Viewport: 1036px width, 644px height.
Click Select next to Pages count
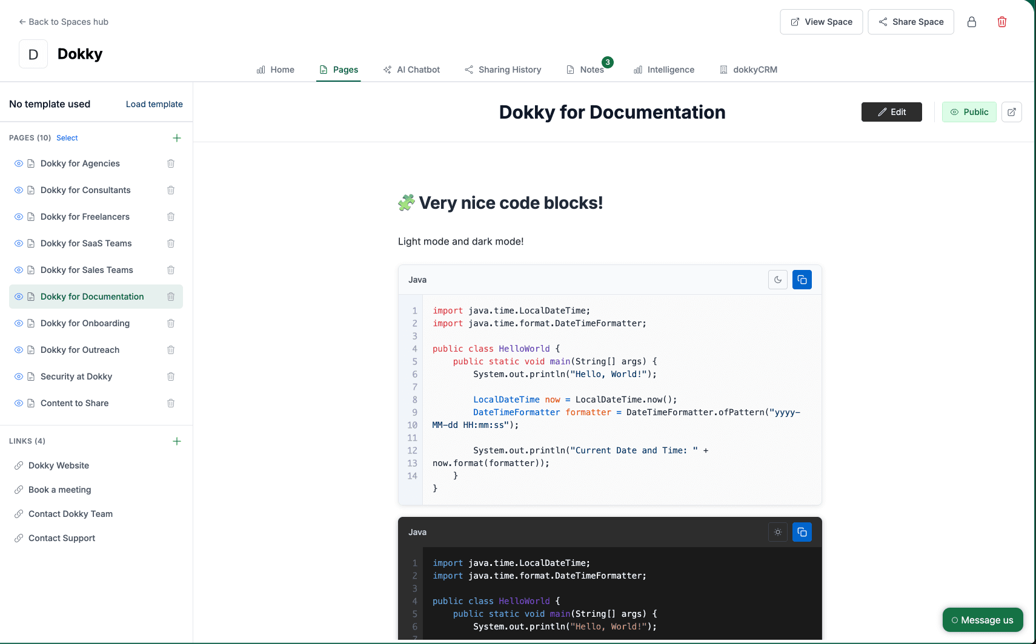(x=67, y=138)
